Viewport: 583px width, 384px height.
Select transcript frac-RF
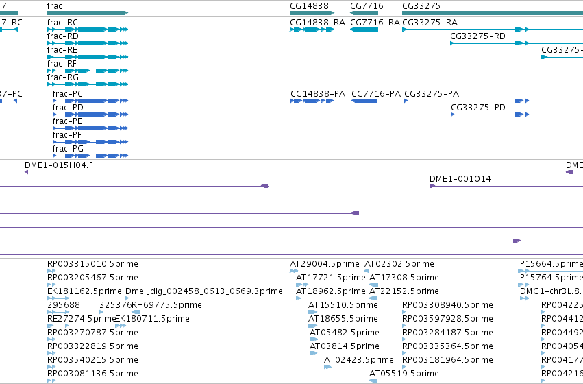point(88,71)
